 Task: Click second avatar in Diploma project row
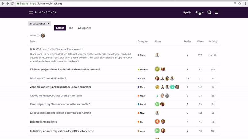[163, 69]
